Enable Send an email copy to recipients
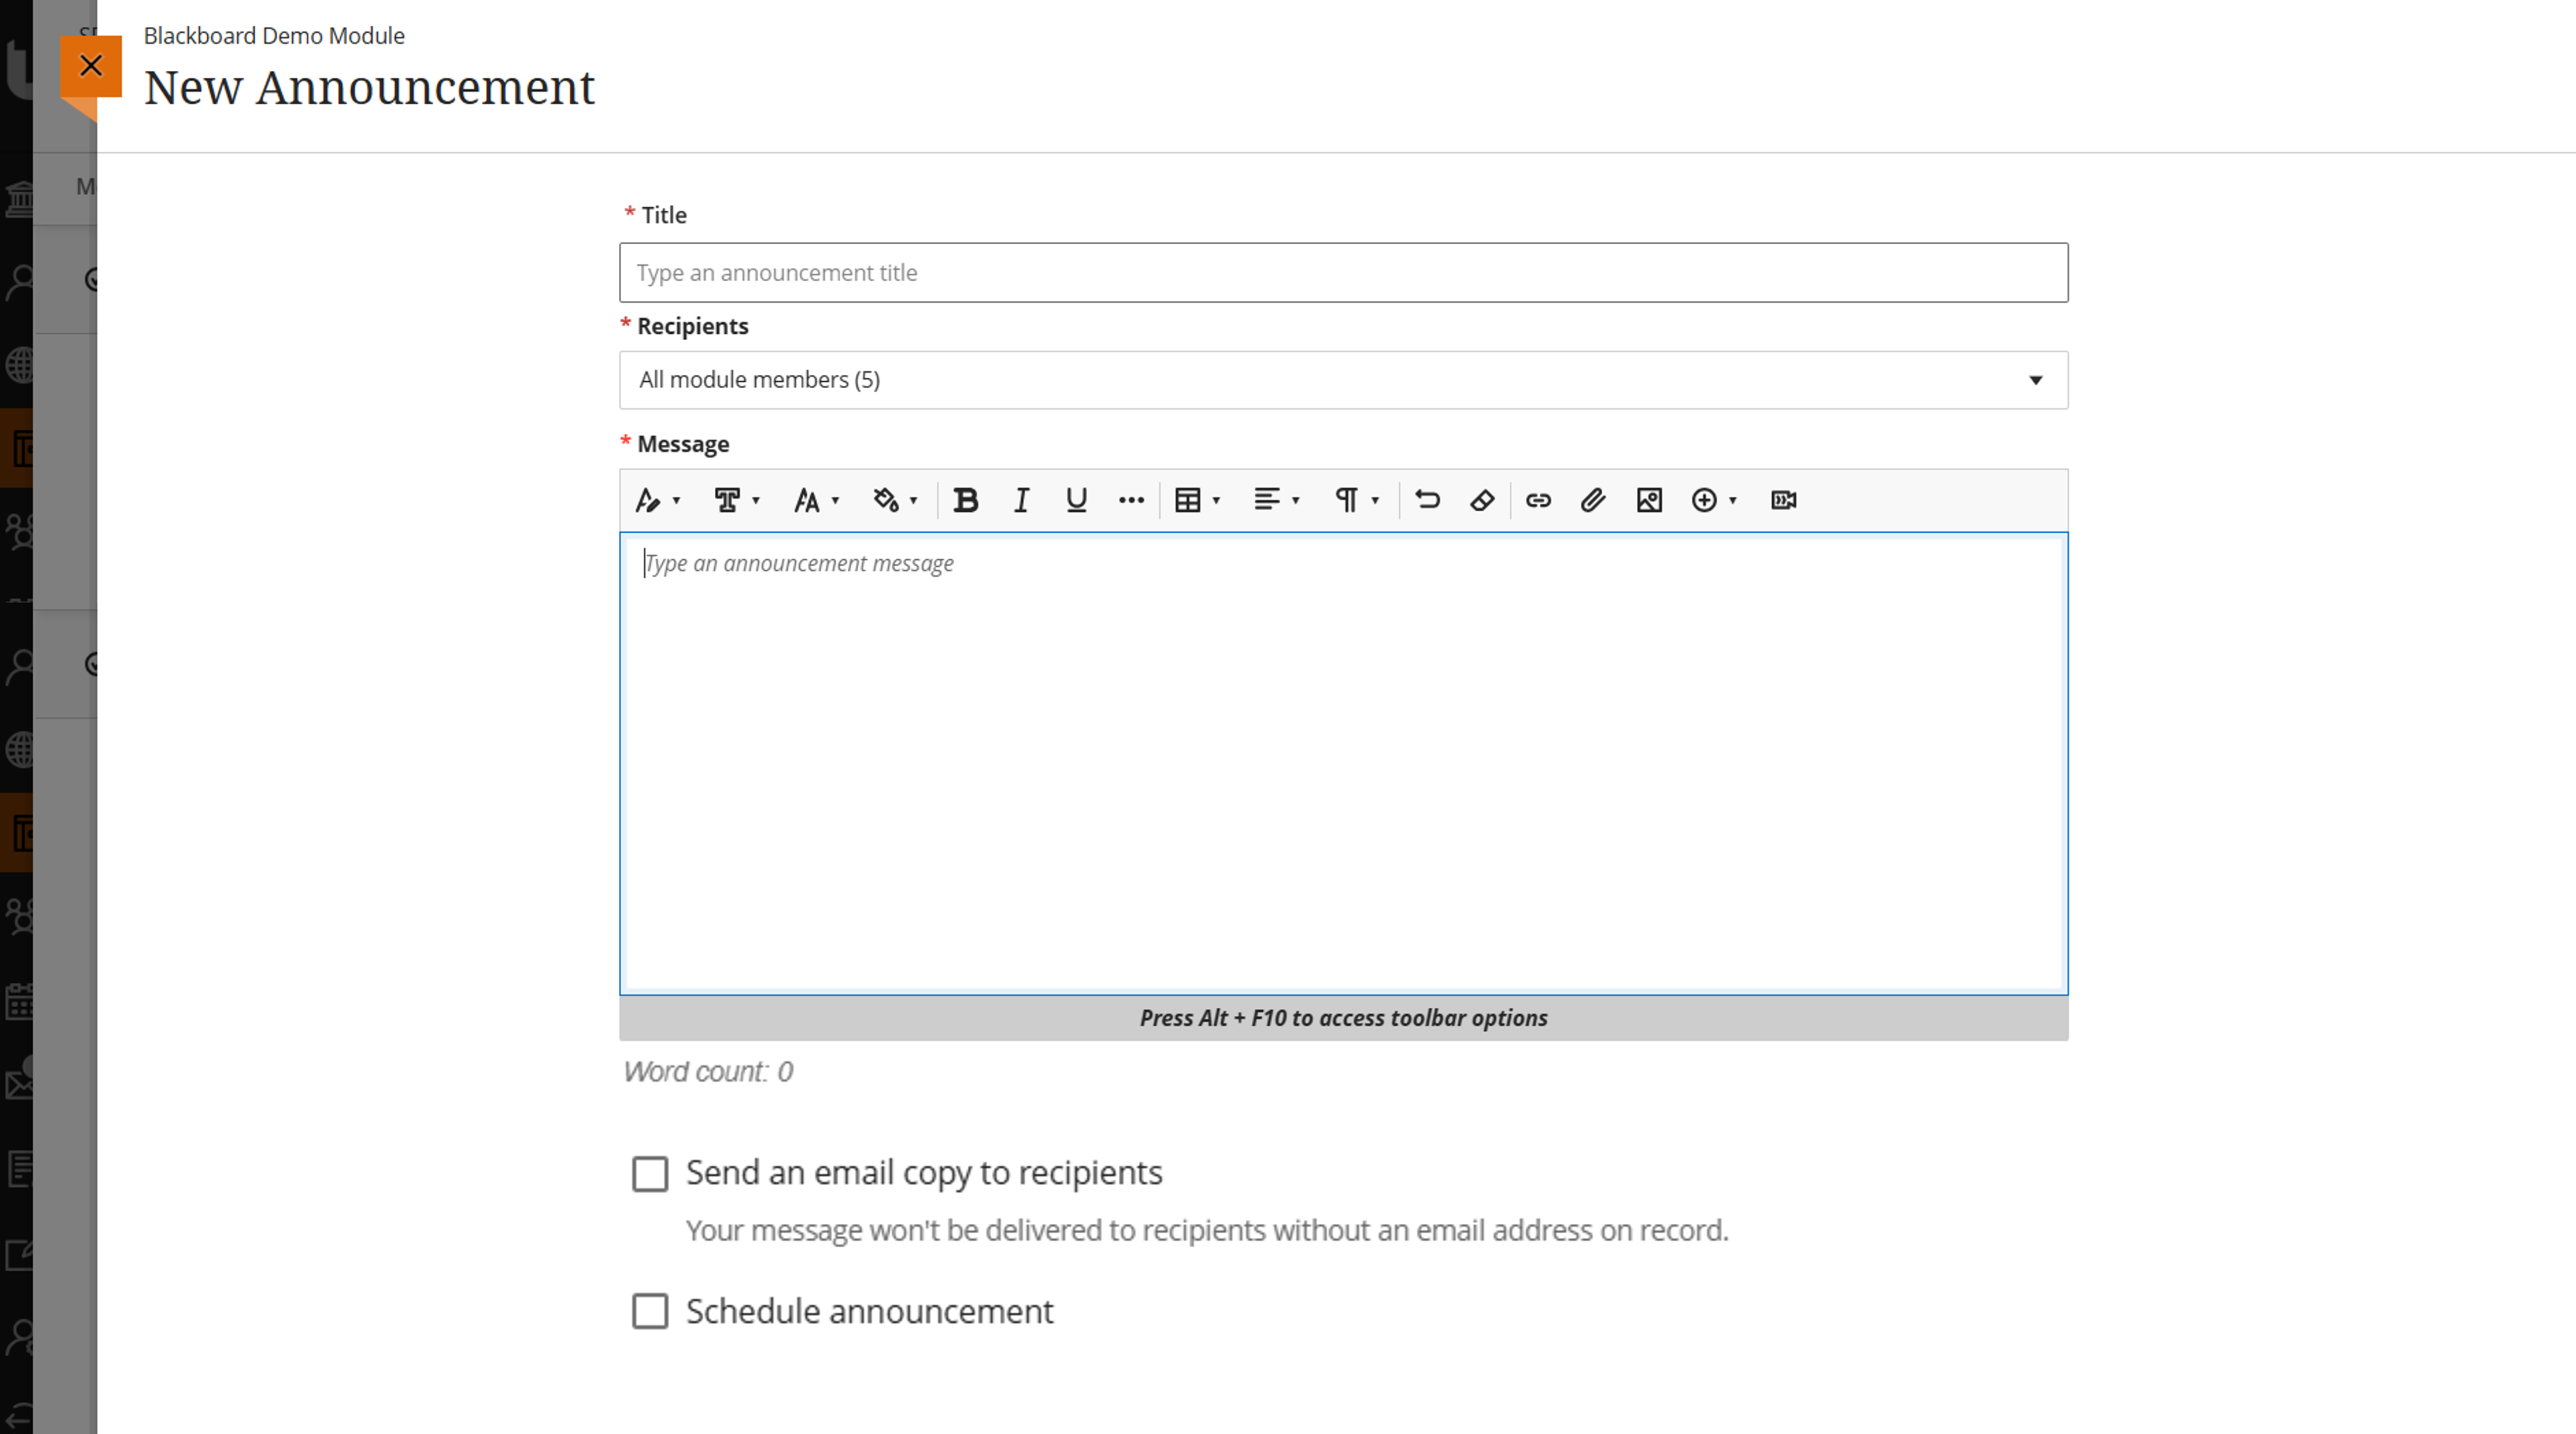The image size is (2576, 1434). tap(650, 1174)
